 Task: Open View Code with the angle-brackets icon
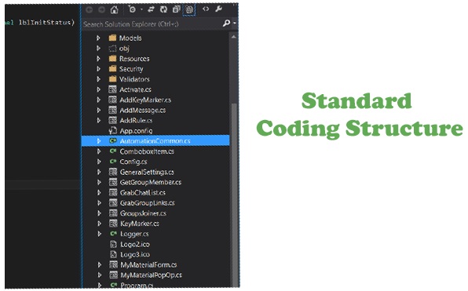click(x=206, y=9)
